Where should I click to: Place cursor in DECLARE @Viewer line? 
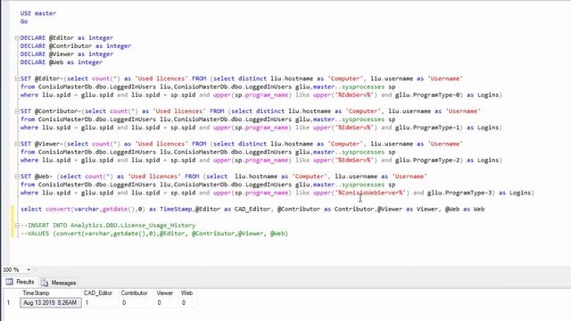(x=67, y=54)
